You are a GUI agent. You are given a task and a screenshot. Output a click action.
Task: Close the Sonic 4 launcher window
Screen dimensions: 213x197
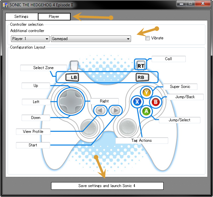(x=203, y=4)
